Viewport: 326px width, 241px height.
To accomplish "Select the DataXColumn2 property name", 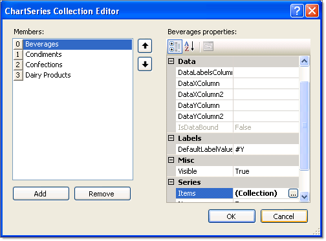I will tap(204, 94).
